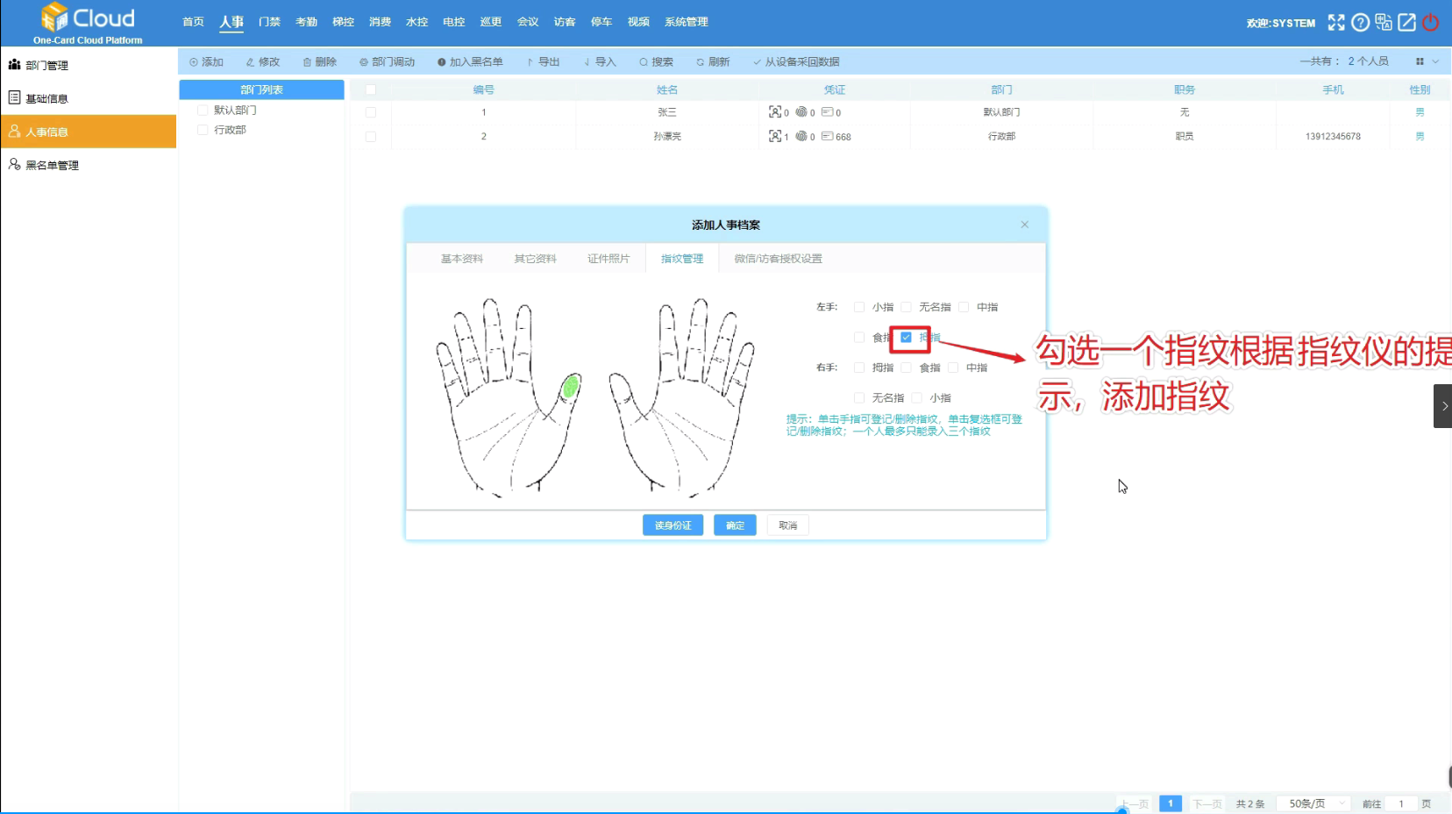Open 系统管理 in top menu
Screen dimensions: 1452x814
click(687, 22)
